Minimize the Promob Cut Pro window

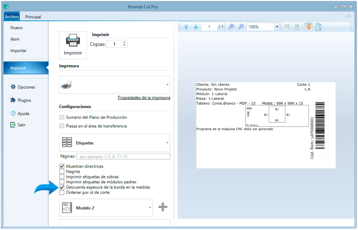[335, 7]
